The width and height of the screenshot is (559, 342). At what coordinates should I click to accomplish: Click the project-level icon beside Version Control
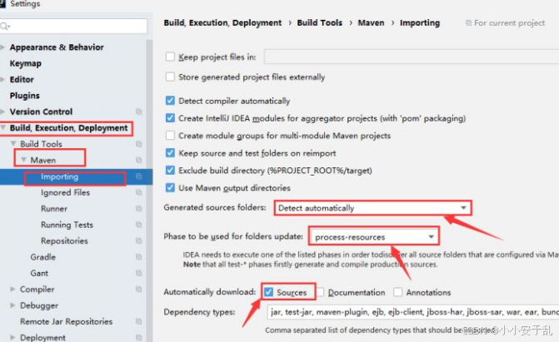point(138,112)
